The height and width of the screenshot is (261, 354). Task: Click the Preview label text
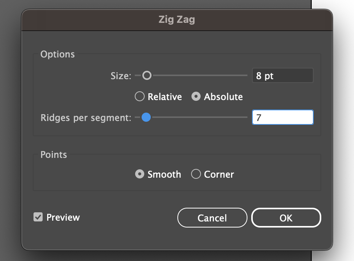pos(63,217)
